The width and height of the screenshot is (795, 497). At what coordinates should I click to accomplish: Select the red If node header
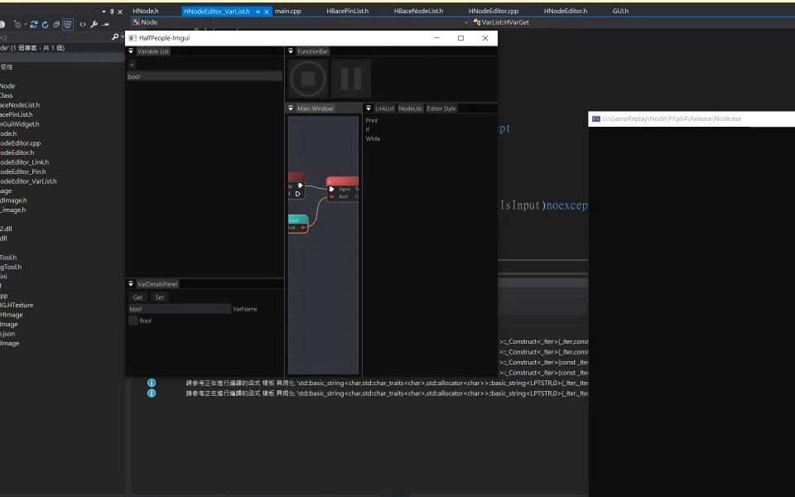coord(343,181)
